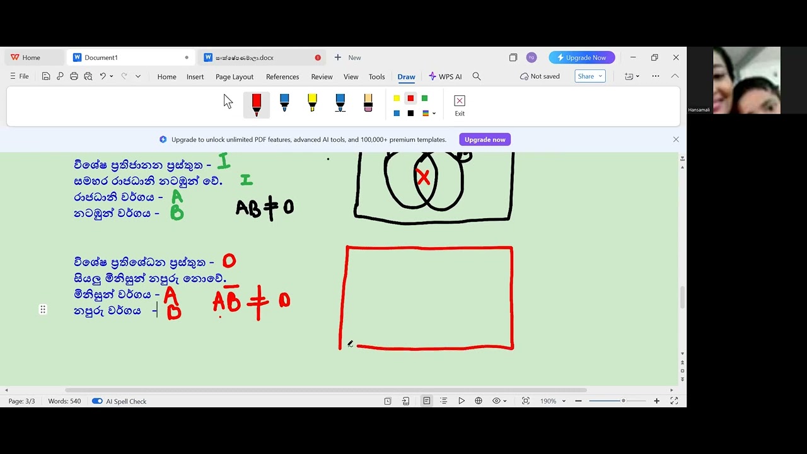
Task: Click the purple Upgrade now banner button
Action: tap(485, 139)
